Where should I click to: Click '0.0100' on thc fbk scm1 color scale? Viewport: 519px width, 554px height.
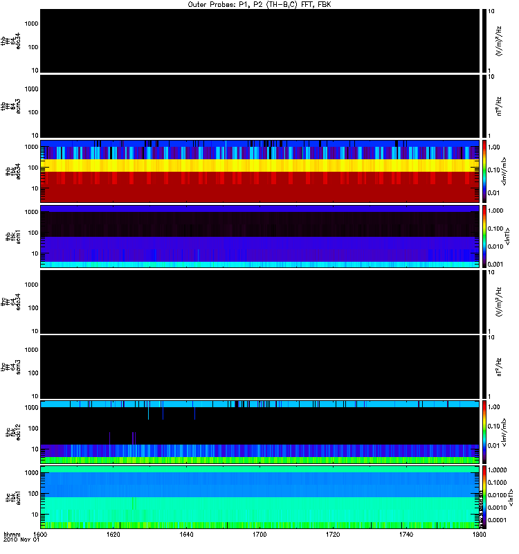click(x=497, y=495)
